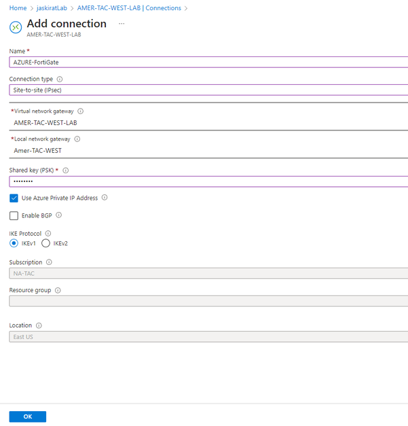Click info icon beside Local network gateway
408x426 pixels.
tap(77, 139)
